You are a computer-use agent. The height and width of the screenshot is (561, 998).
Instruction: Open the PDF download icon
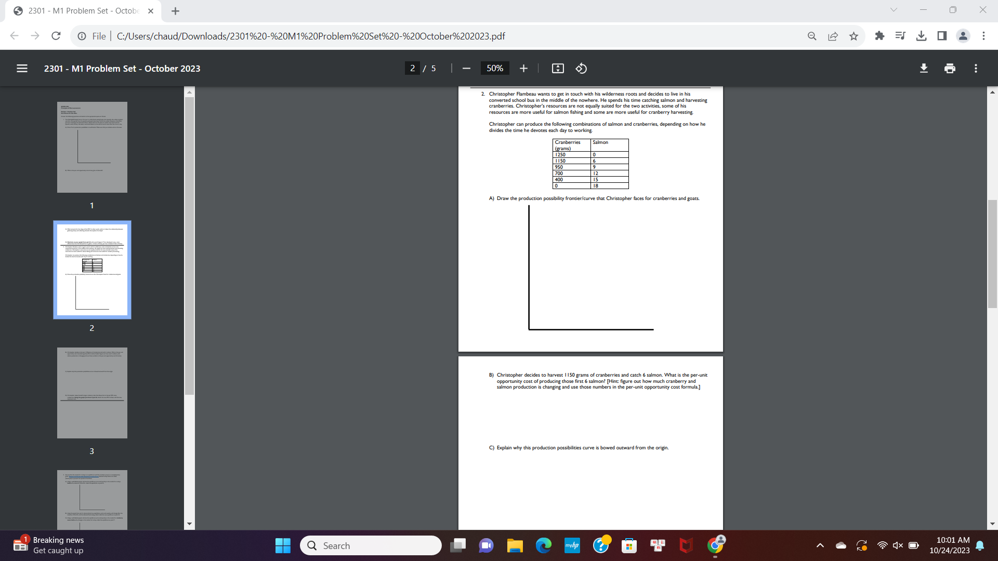pos(924,68)
